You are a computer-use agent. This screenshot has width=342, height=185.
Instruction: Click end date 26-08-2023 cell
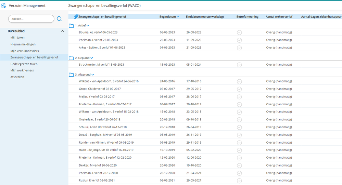coord(194,32)
